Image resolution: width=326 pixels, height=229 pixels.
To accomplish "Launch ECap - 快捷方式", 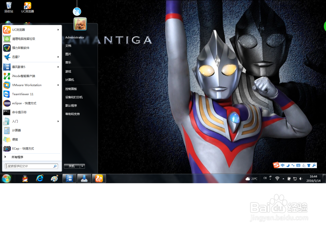I will tap(32, 148).
